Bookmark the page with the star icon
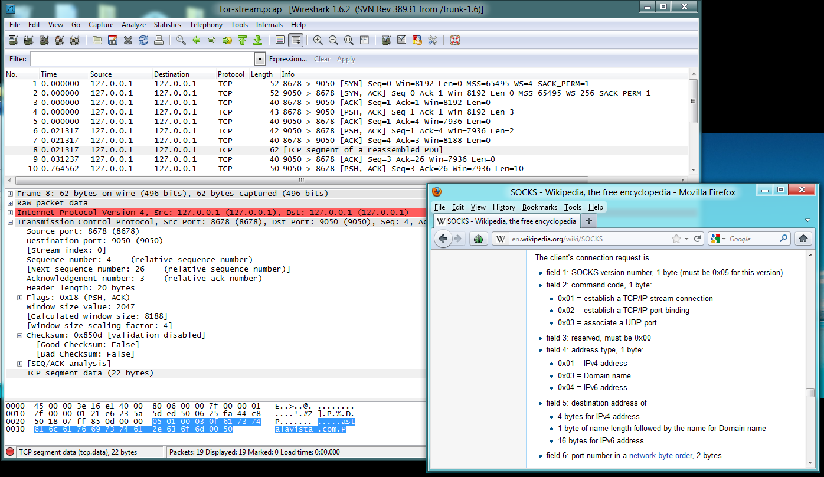The width and height of the screenshot is (824, 477). tap(676, 238)
